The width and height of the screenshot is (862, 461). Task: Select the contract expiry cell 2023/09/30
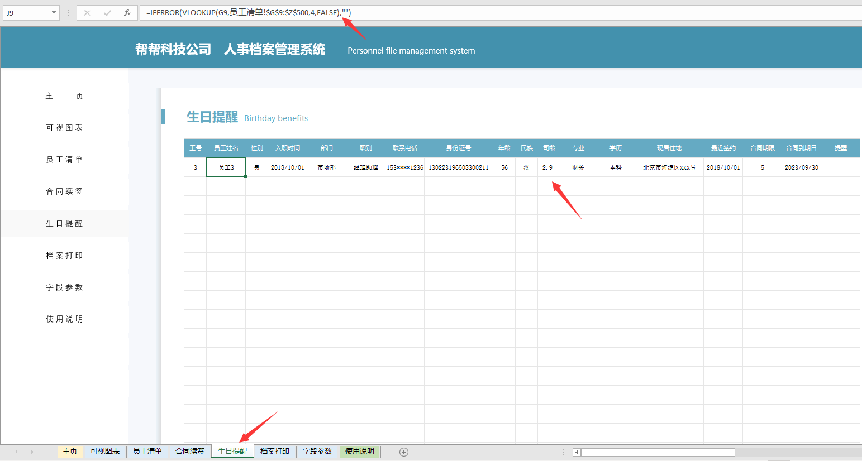pos(802,167)
